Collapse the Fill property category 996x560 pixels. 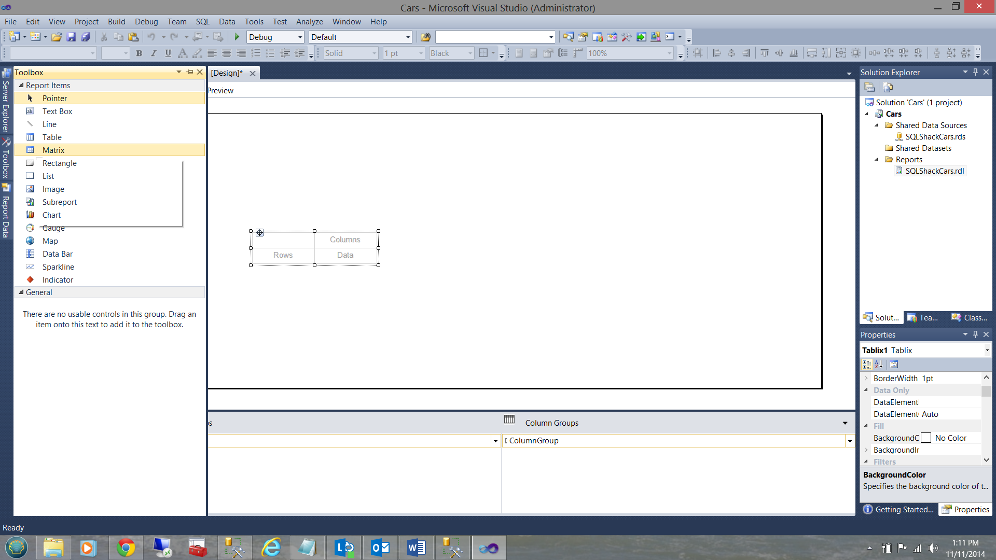tap(866, 426)
